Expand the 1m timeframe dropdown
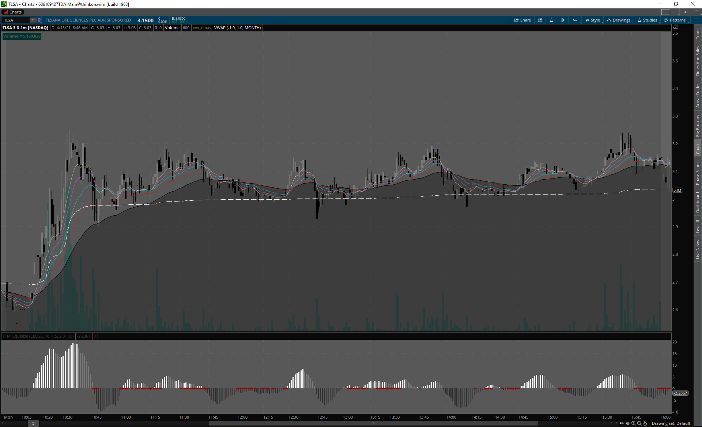This screenshot has width=702, height=427. coord(575,20)
